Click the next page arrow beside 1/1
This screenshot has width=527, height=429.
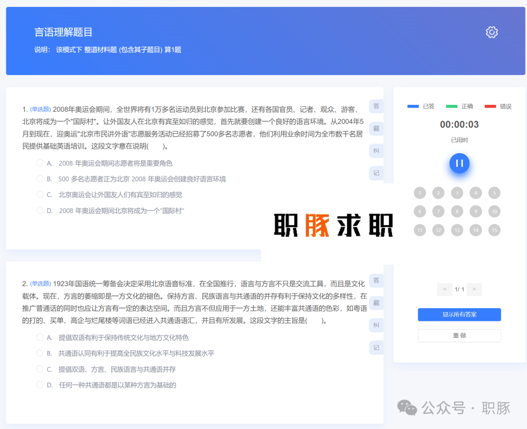pyautogui.click(x=474, y=289)
